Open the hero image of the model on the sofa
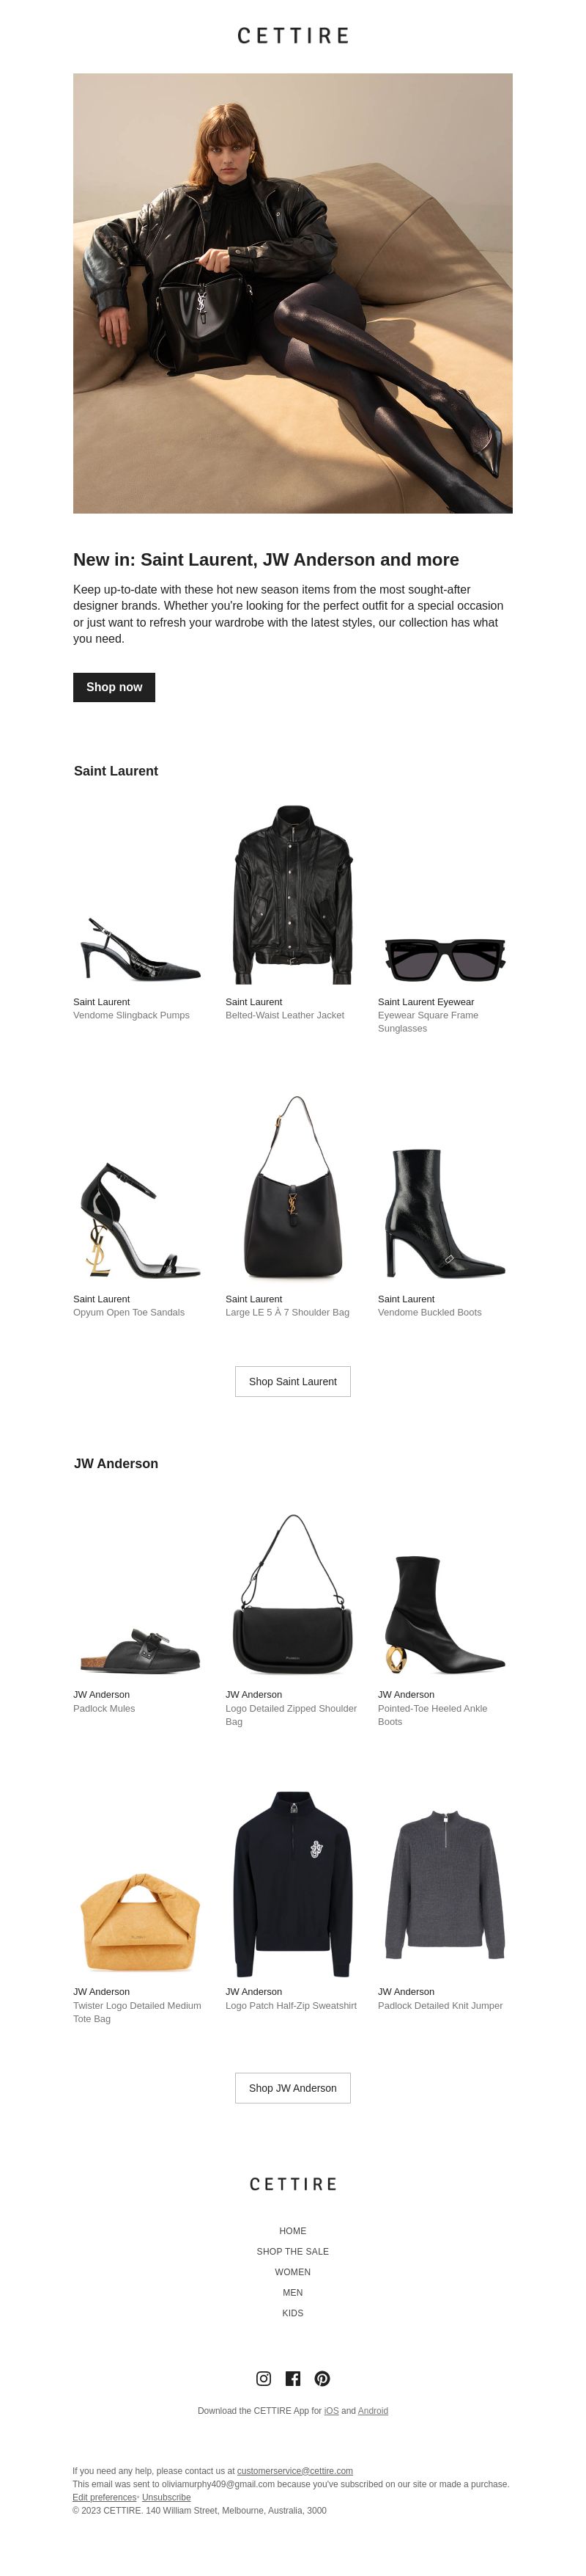This screenshot has width=586, height=2576. click(x=292, y=293)
